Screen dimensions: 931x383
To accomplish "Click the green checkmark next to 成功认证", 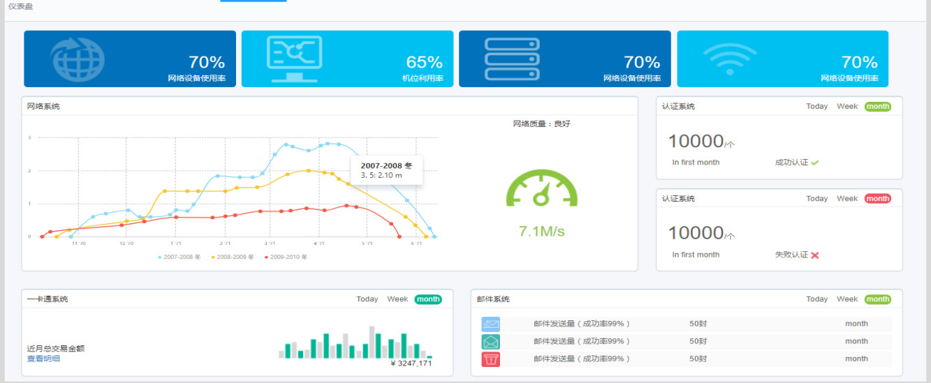I will [x=815, y=163].
